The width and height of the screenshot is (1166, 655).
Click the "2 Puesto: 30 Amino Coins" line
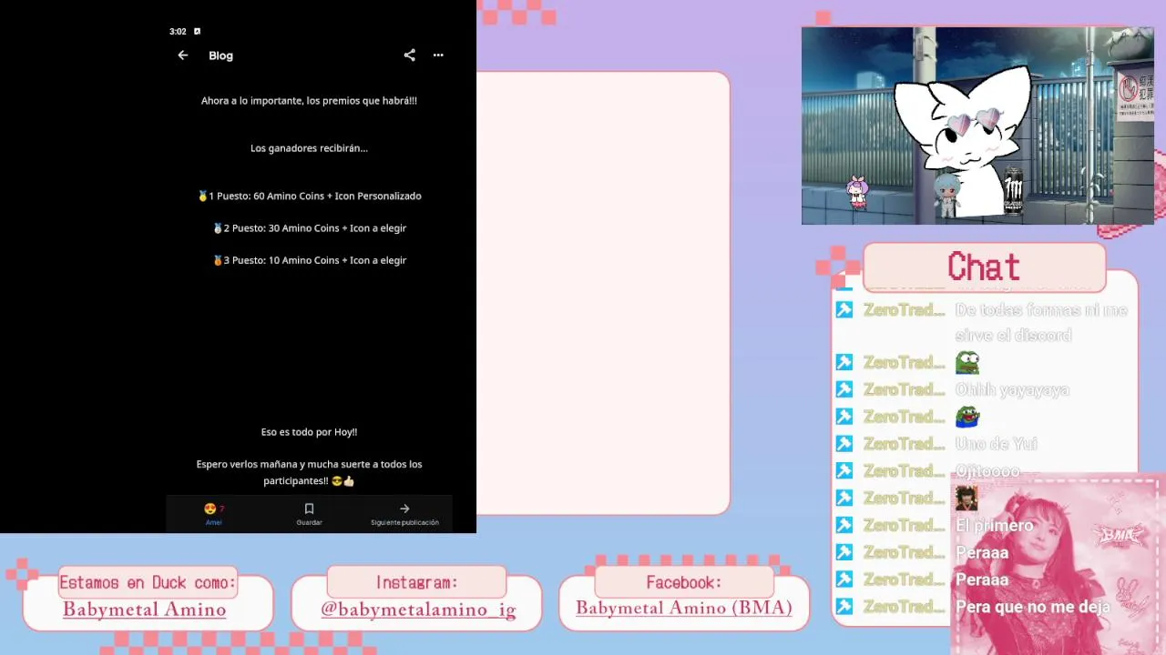pyautogui.click(x=309, y=228)
